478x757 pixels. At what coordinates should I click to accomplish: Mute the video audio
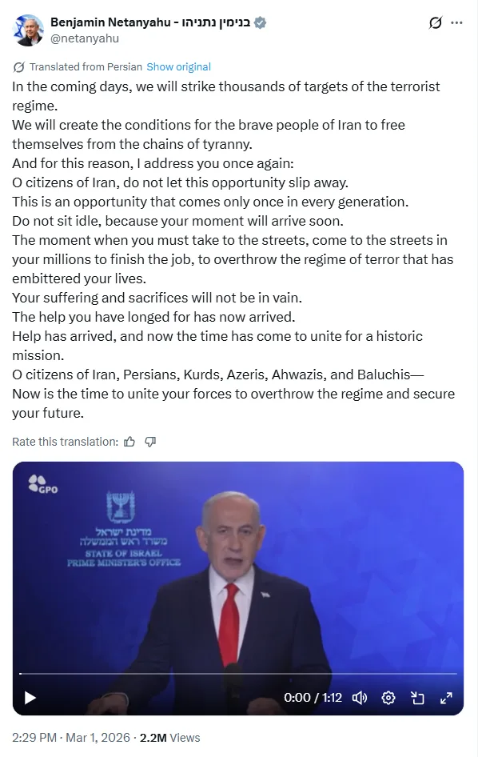(360, 698)
